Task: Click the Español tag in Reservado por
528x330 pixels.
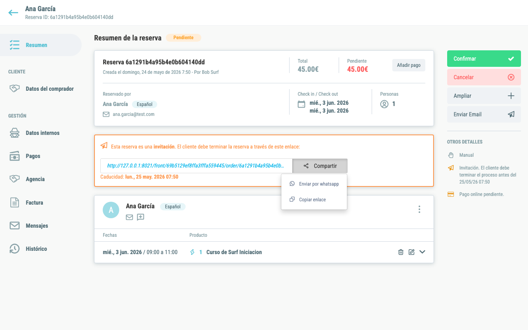Action: (144, 104)
